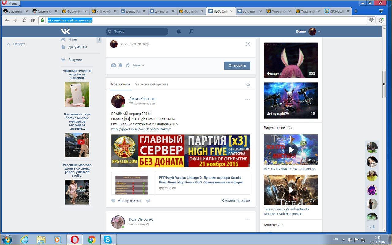The width and height of the screenshot is (392, 245).
Task: Bookmark page with the heart icon
Action: (371, 20)
